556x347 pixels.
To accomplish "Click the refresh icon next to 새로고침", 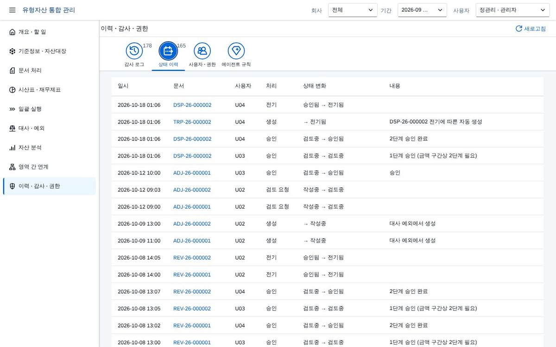I will (x=519, y=29).
